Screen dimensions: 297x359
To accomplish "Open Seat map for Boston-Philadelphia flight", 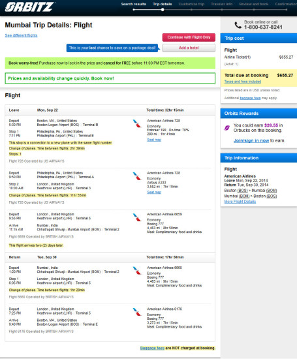I will [154, 140].
